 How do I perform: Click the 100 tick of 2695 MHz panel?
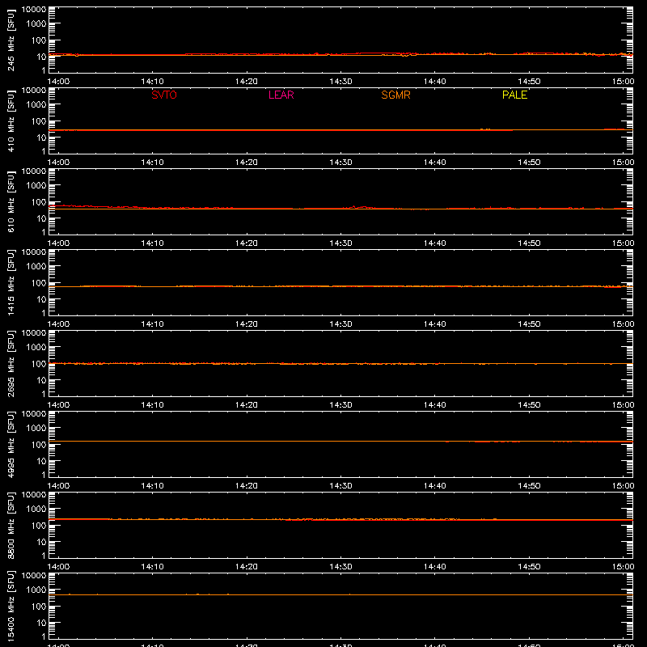pos(39,363)
